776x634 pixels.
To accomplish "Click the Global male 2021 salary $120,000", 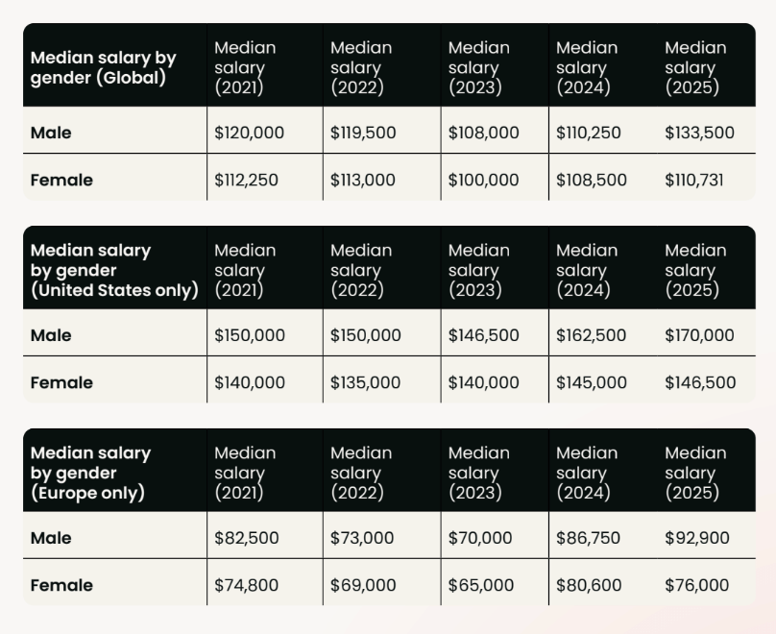I will (x=249, y=133).
